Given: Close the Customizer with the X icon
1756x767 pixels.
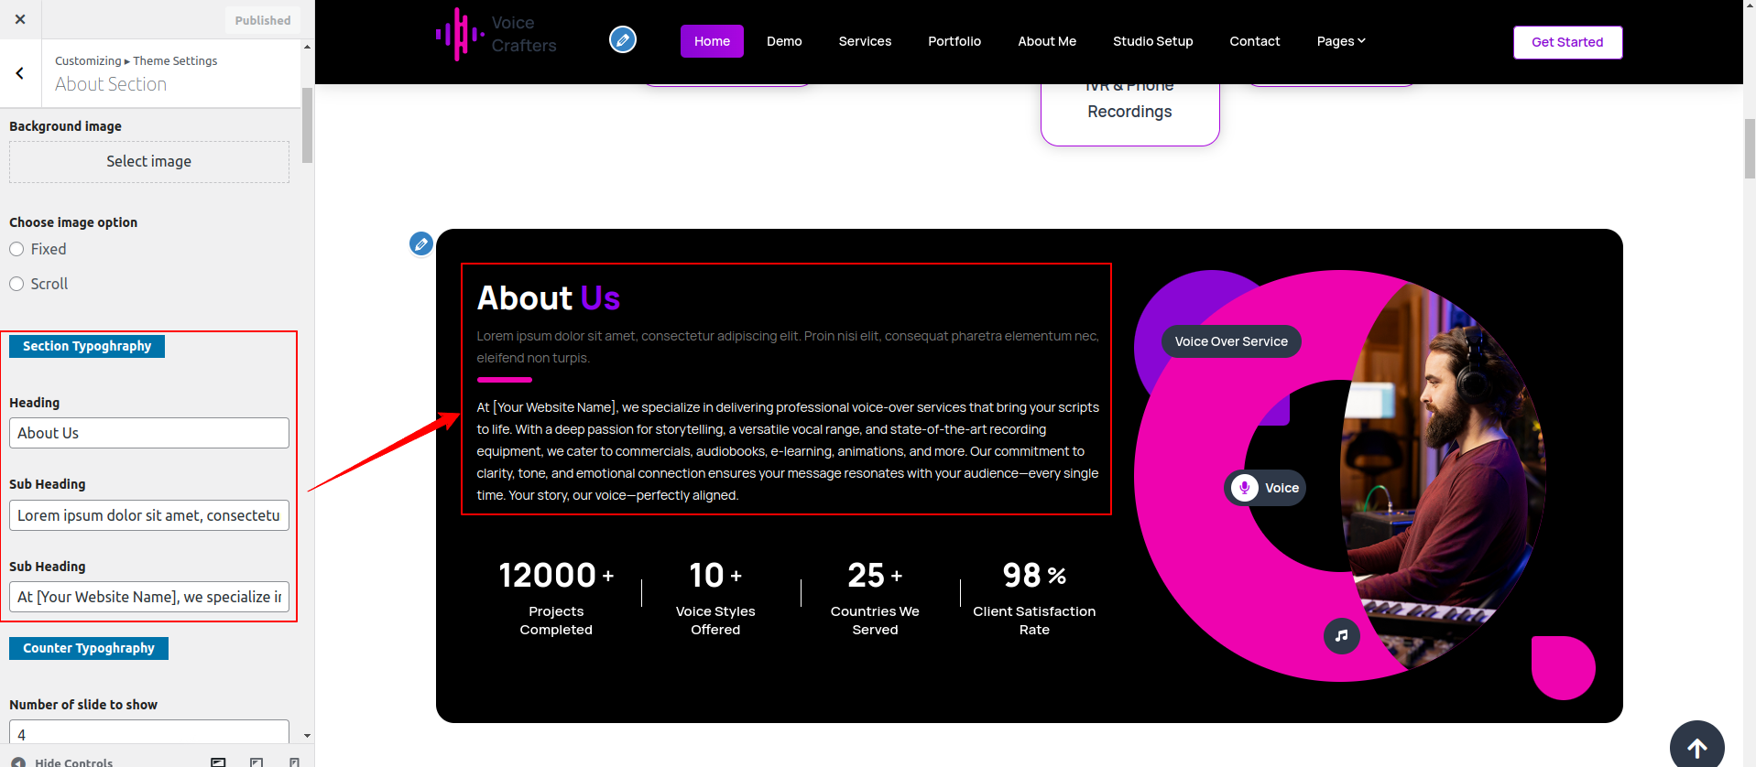Looking at the screenshot, I should tap(20, 19).
